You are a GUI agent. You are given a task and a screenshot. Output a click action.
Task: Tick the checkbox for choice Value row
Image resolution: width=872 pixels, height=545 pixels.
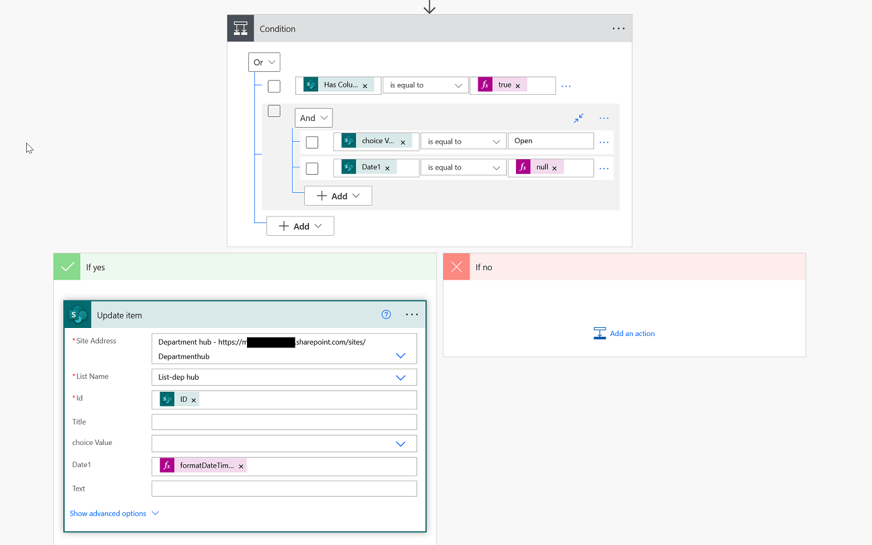pos(312,142)
